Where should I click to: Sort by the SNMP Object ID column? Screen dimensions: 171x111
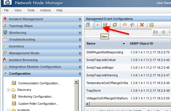coord(149,43)
